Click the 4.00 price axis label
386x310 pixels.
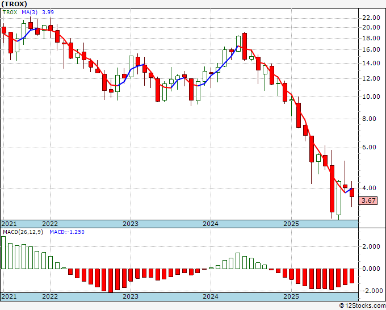[x=370, y=188]
